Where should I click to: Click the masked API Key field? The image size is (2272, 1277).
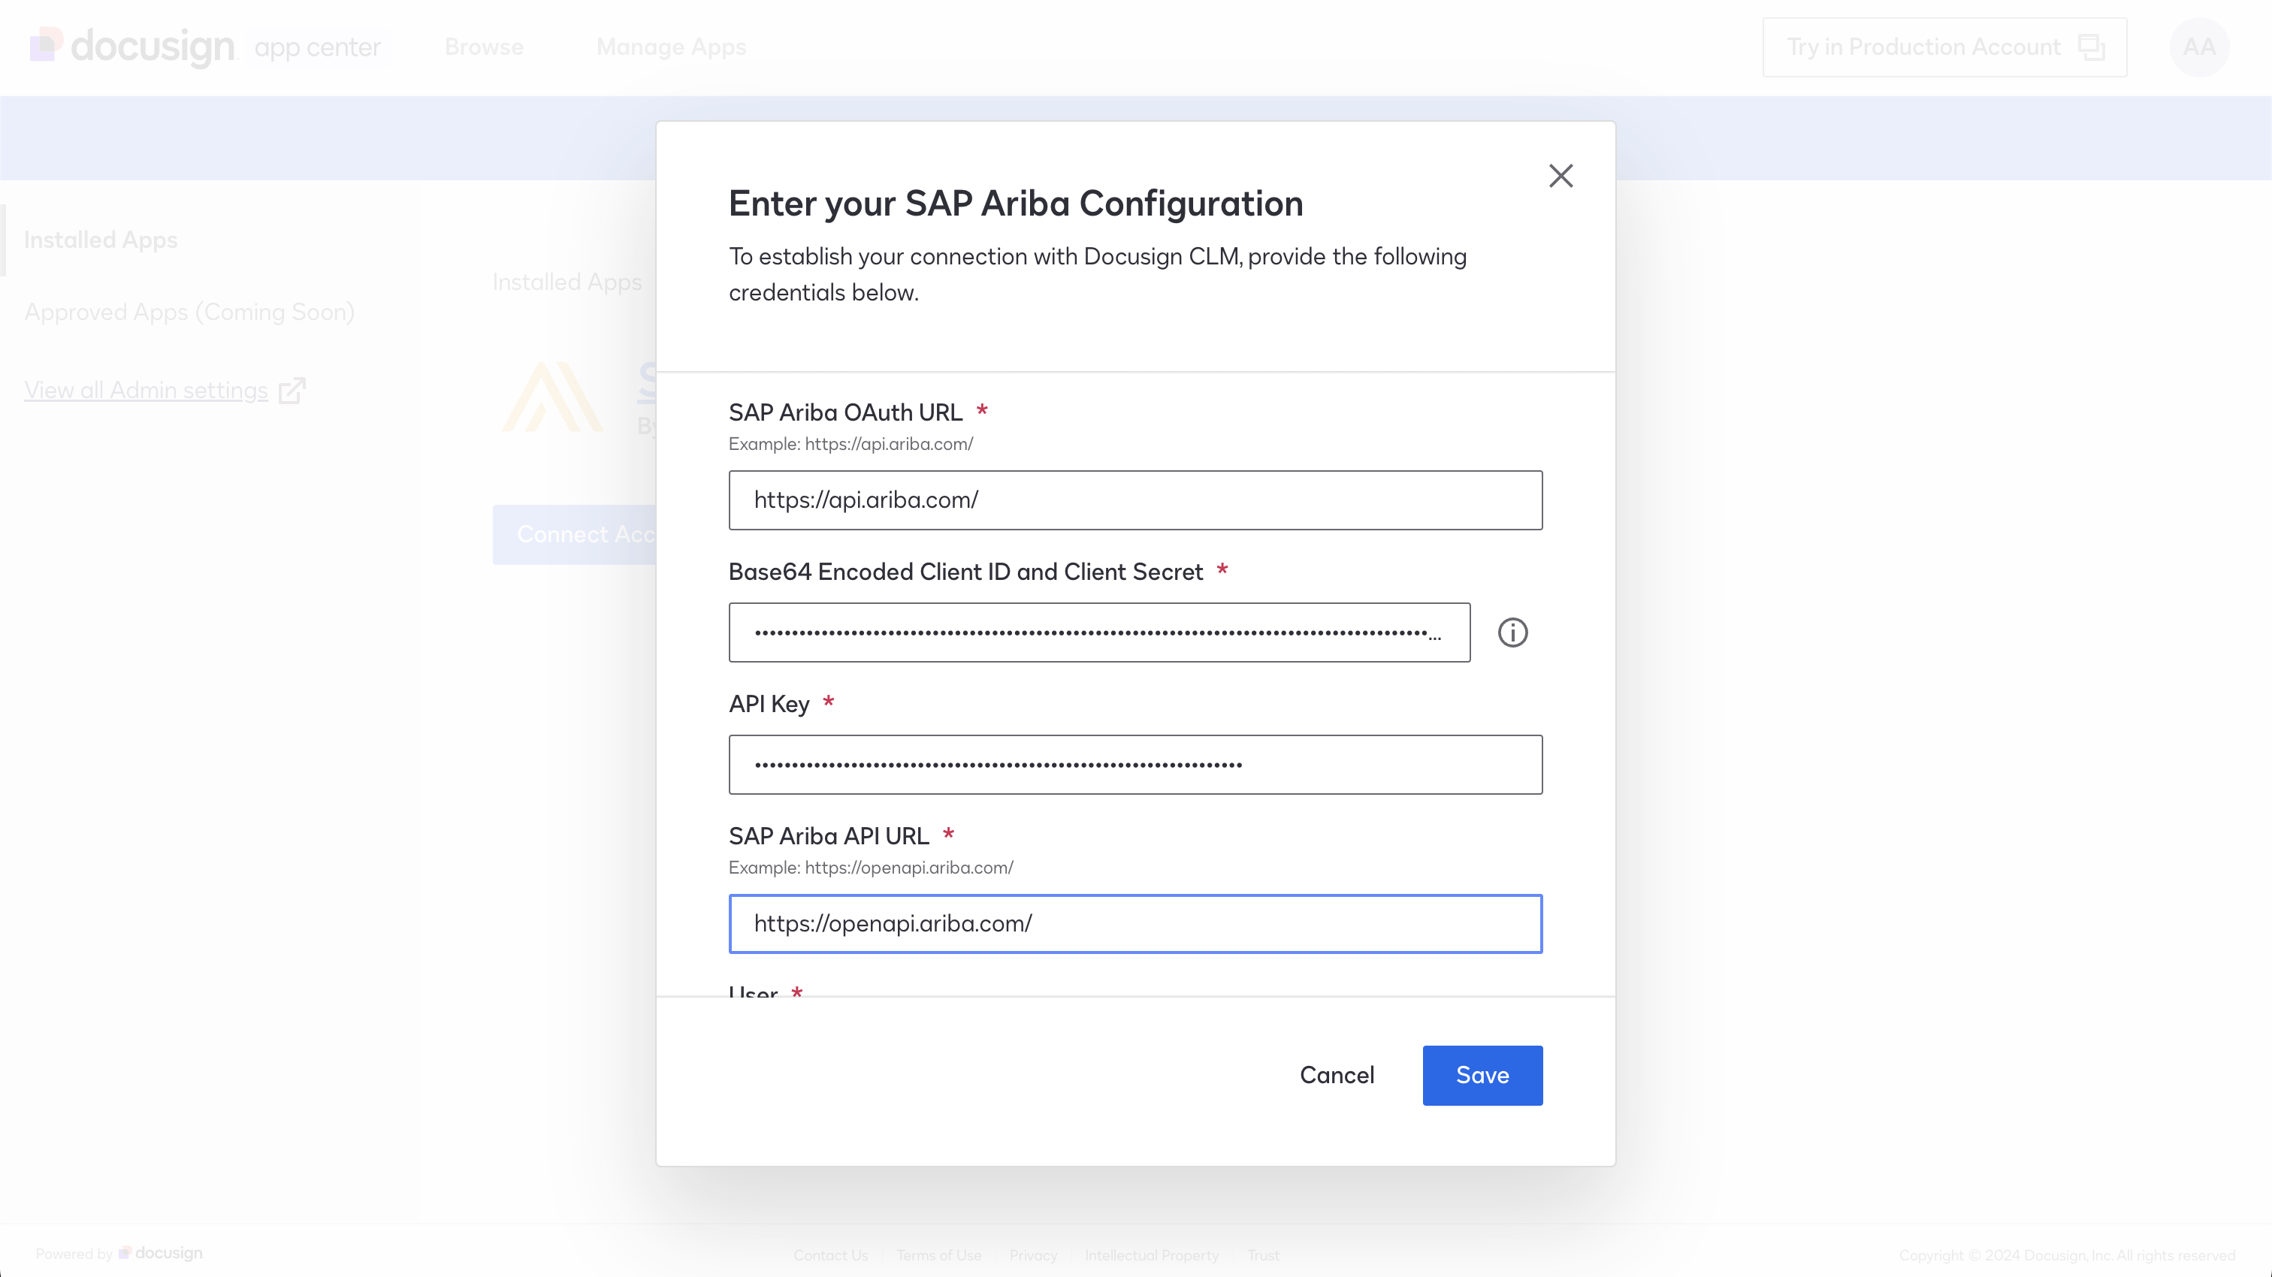click(x=1135, y=765)
